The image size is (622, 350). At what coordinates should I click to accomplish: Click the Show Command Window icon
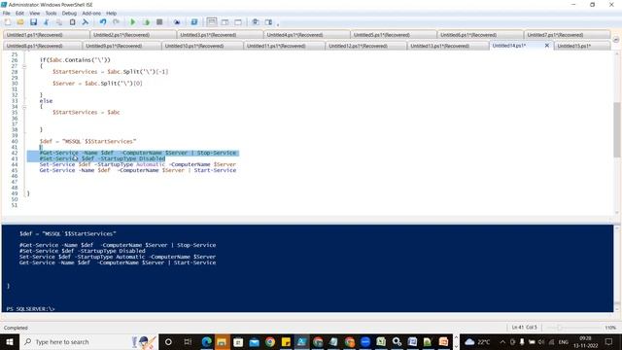[256, 22]
